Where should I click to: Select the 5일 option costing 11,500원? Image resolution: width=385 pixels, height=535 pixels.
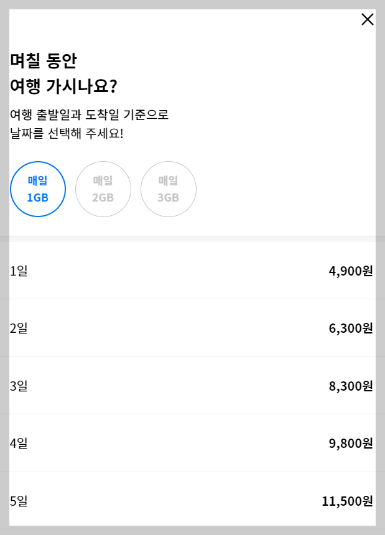click(192, 501)
